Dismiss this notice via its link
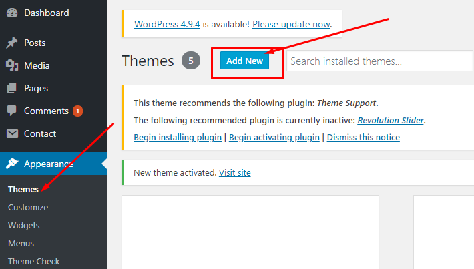This screenshot has height=269, width=474. pyautogui.click(x=363, y=138)
